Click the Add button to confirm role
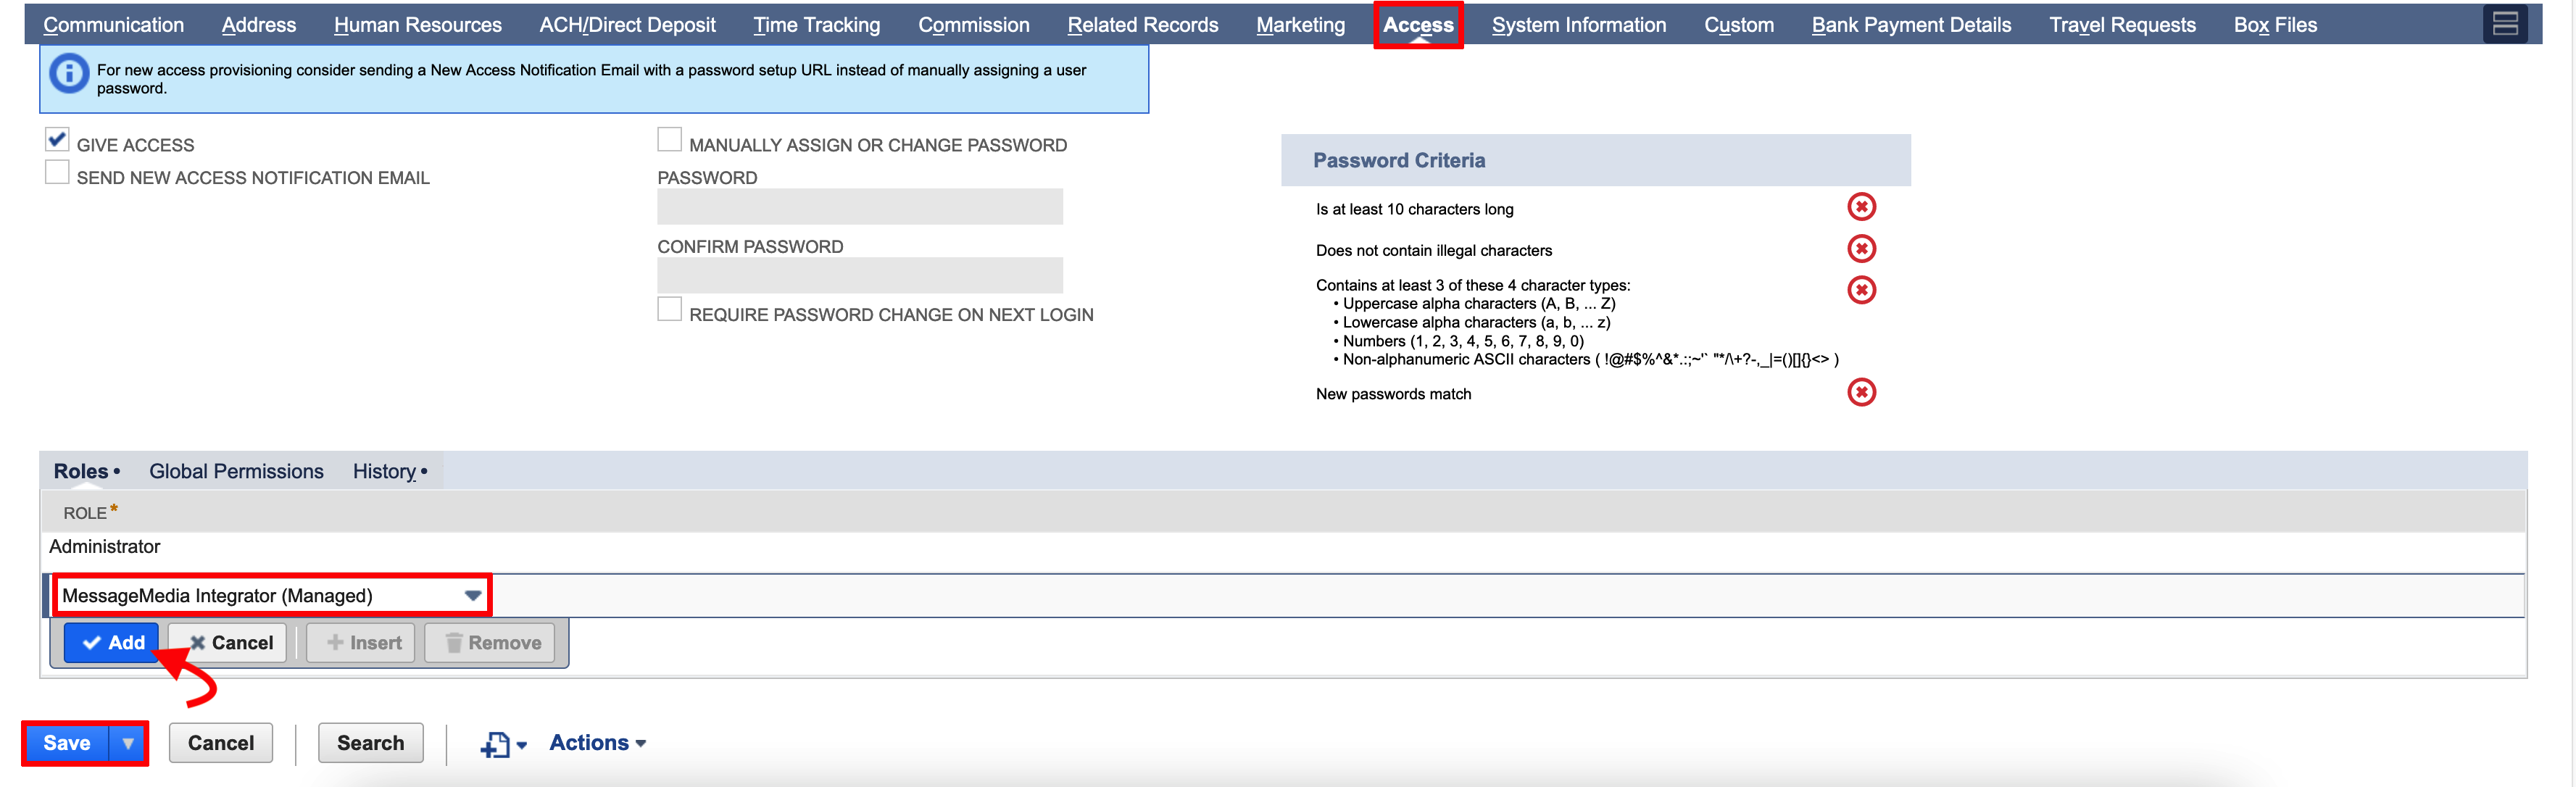The image size is (2576, 787). [x=111, y=642]
